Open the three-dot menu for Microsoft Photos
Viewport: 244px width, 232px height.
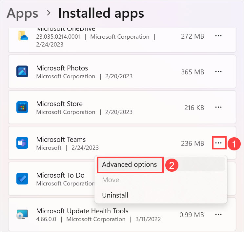coord(218,71)
